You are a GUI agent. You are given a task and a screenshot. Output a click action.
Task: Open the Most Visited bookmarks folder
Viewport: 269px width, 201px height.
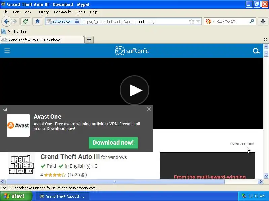[x=14, y=31]
